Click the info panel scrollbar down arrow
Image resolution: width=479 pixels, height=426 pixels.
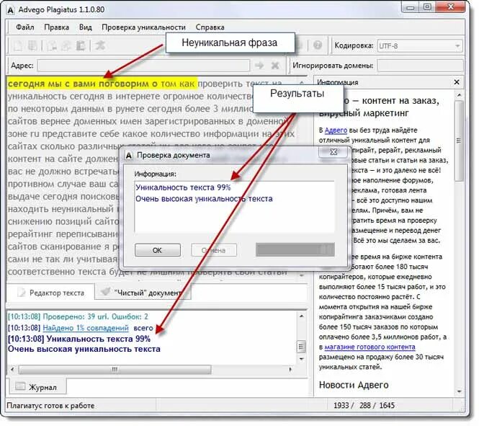coord(459,391)
